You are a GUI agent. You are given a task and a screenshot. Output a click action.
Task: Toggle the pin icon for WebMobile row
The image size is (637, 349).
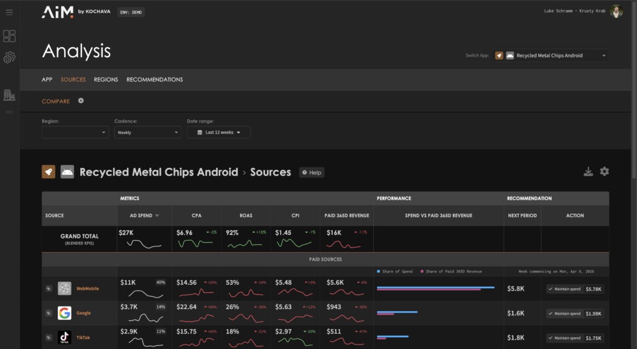click(x=49, y=289)
